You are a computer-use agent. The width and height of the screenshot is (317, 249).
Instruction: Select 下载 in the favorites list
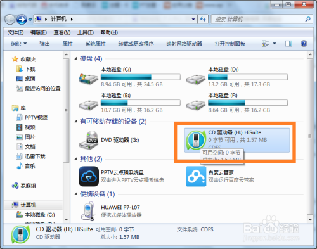point(30,69)
